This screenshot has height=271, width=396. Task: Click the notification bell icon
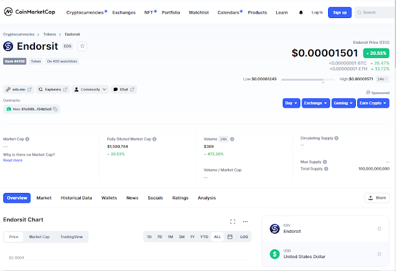click(x=301, y=12)
